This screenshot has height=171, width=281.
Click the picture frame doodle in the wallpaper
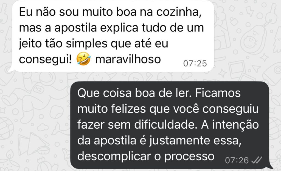point(237,69)
